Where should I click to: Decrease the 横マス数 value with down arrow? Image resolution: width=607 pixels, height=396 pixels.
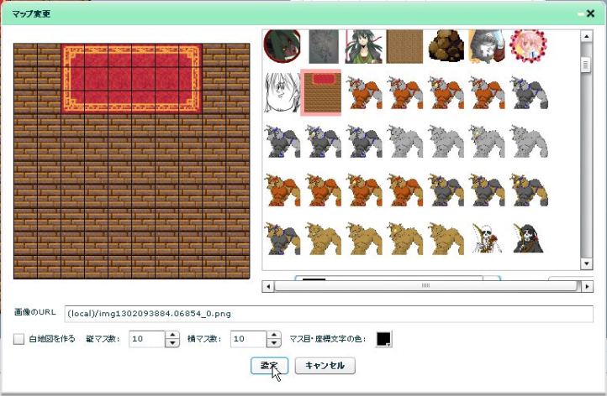click(x=274, y=343)
